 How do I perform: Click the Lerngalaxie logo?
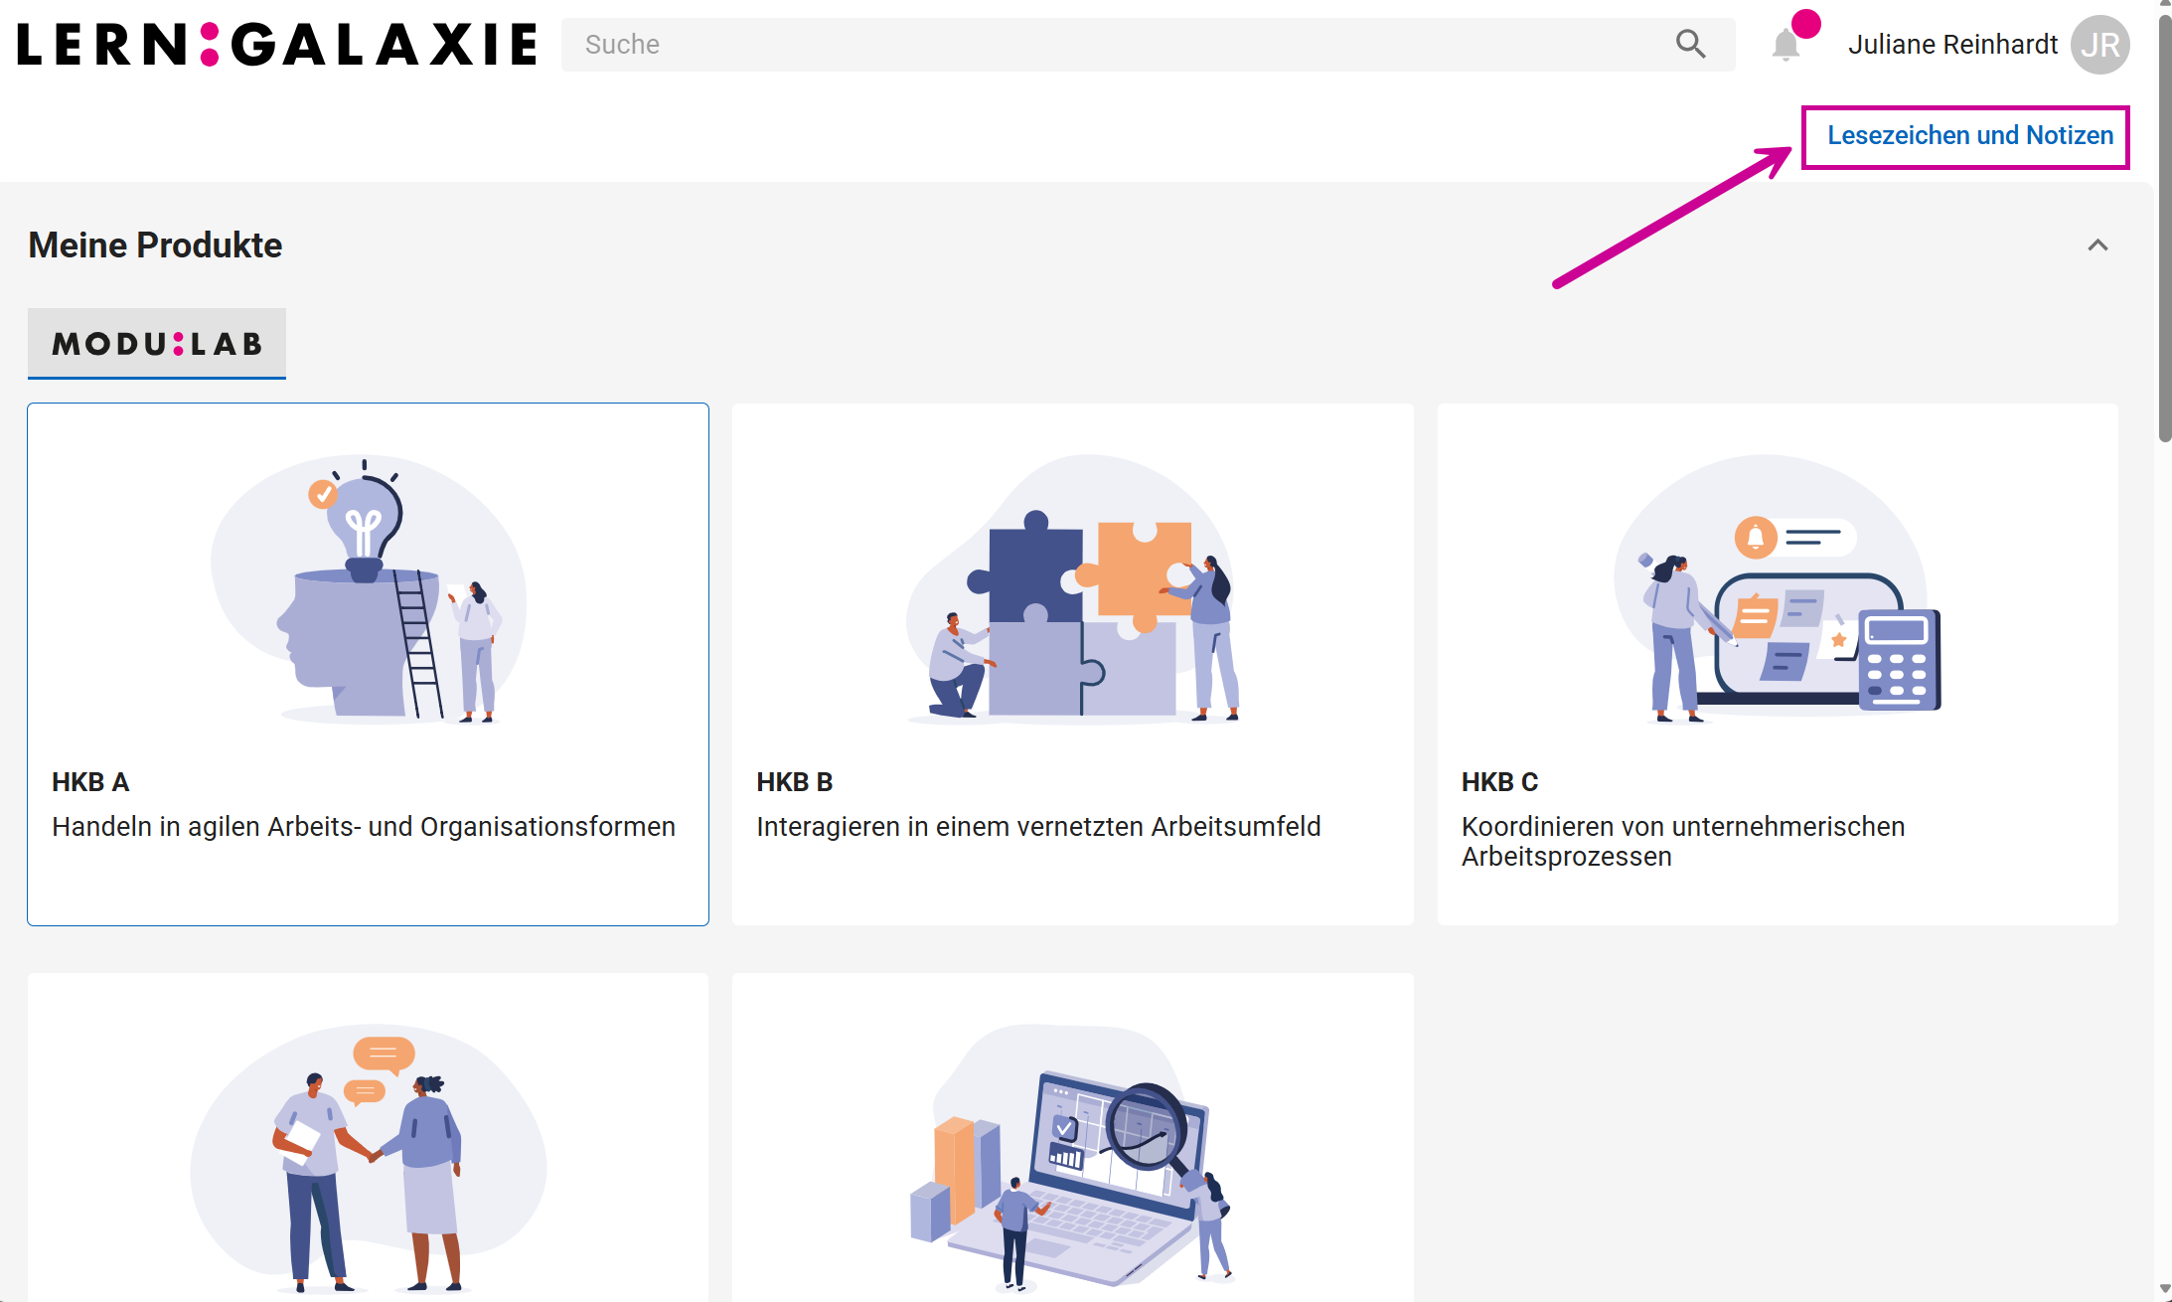(x=277, y=45)
